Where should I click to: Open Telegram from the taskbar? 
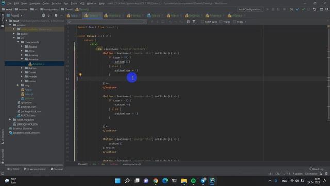click(x=203, y=181)
